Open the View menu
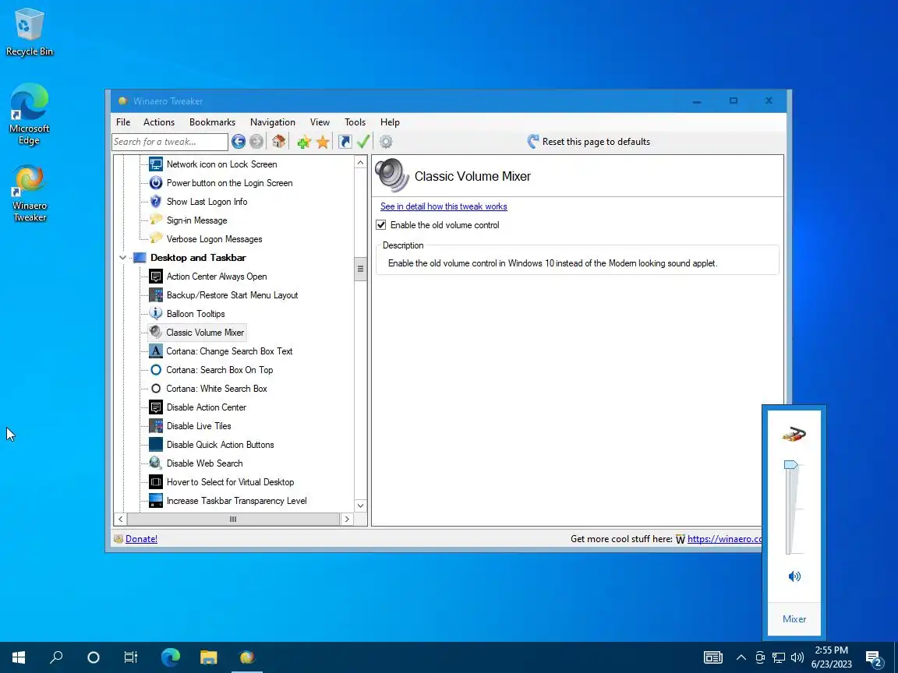The image size is (898, 673). (320, 122)
